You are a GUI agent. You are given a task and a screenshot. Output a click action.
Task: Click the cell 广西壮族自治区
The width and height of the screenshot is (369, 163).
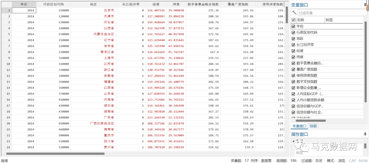[93, 123]
